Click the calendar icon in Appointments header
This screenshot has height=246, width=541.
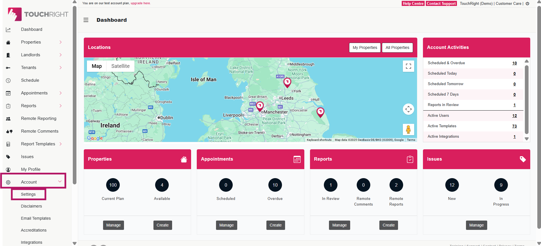pyautogui.click(x=297, y=159)
